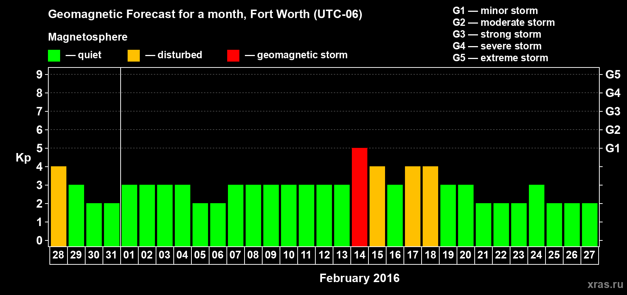Select the orange bar for day 17
The image size is (627, 295).
click(413, 206)
